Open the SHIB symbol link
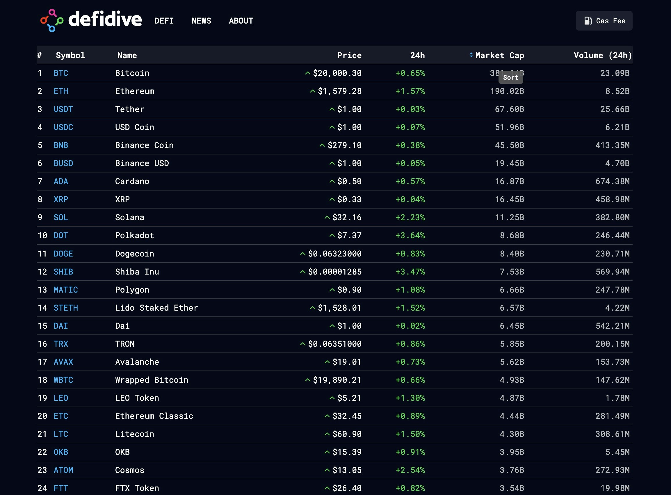 (x=63, y=272)
